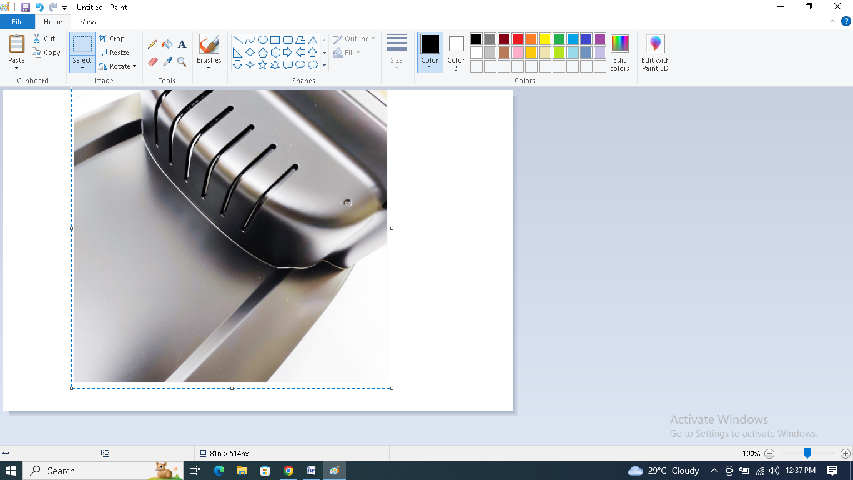
Task: Click the Paste clipboard icon
Action: pos(17,44)
